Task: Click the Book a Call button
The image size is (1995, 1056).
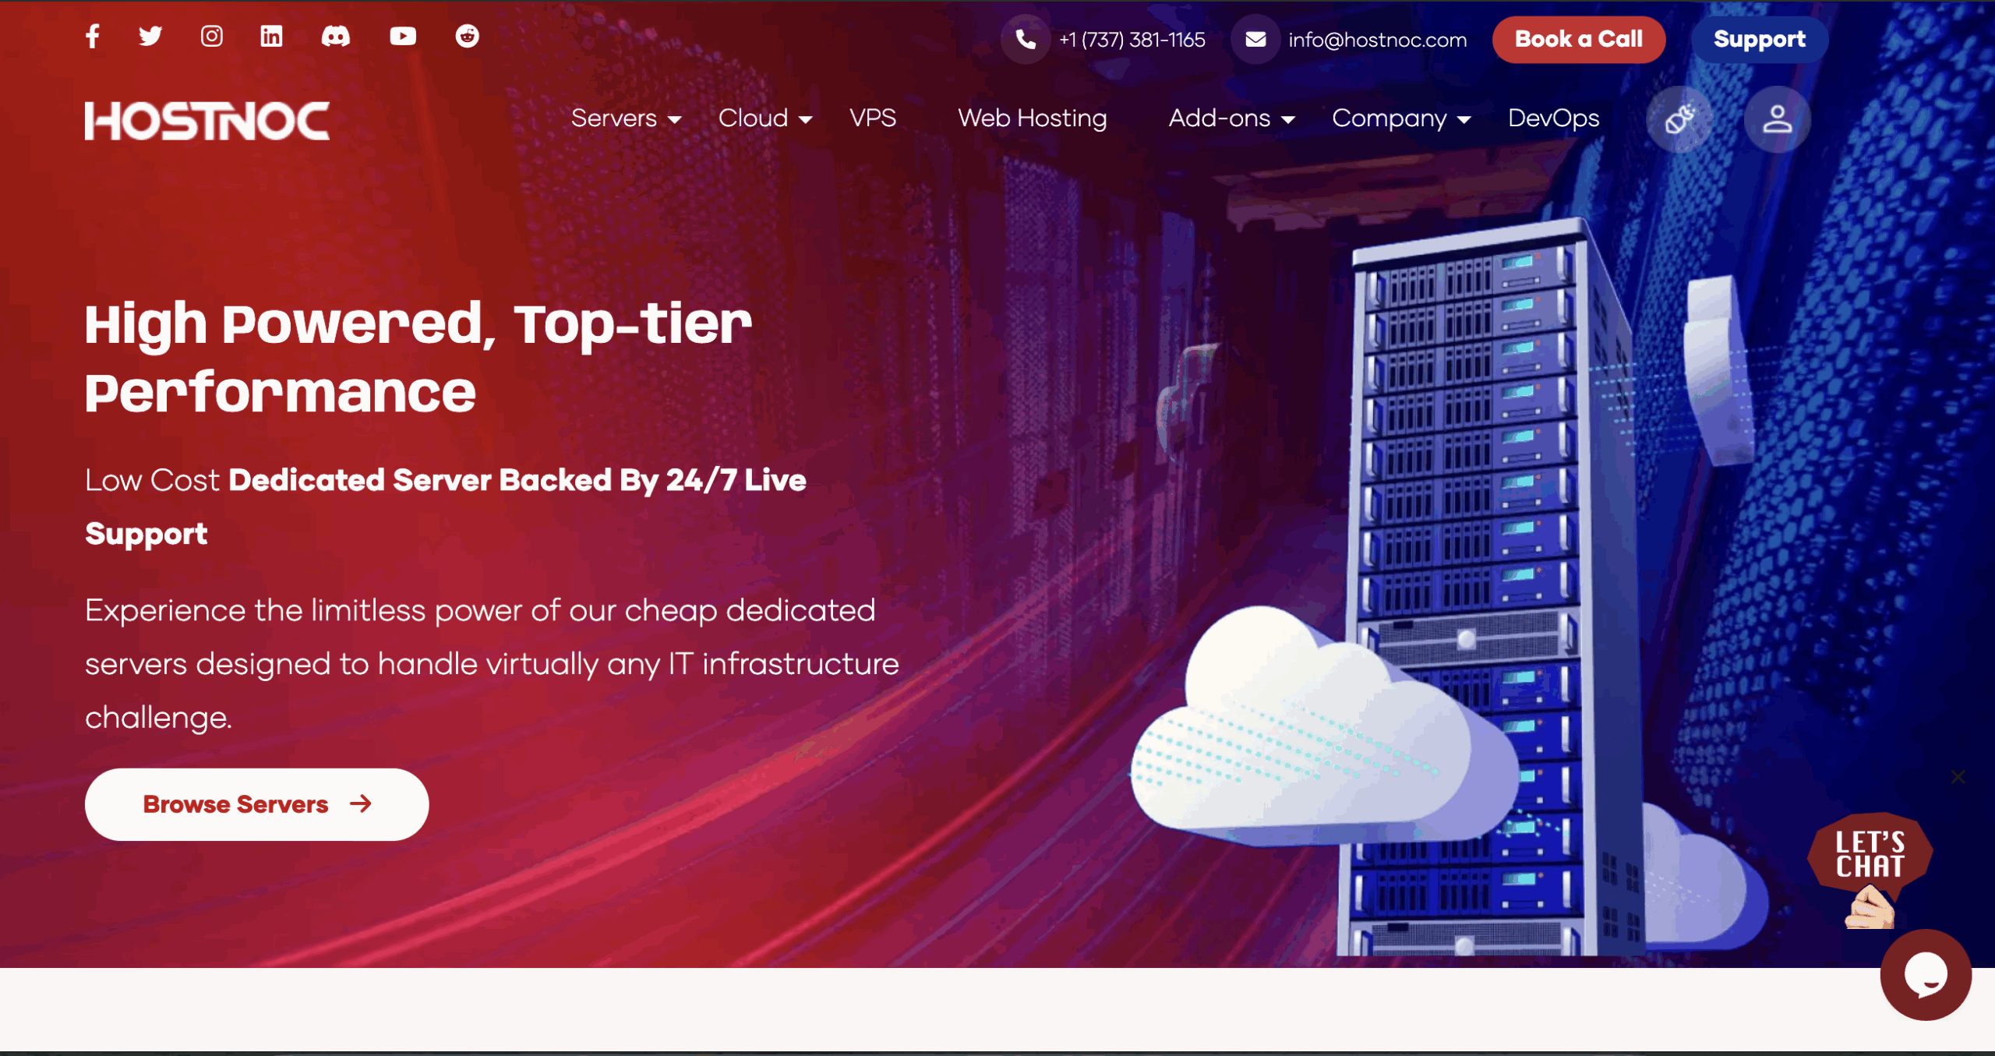Action: tap(1578, 39)
